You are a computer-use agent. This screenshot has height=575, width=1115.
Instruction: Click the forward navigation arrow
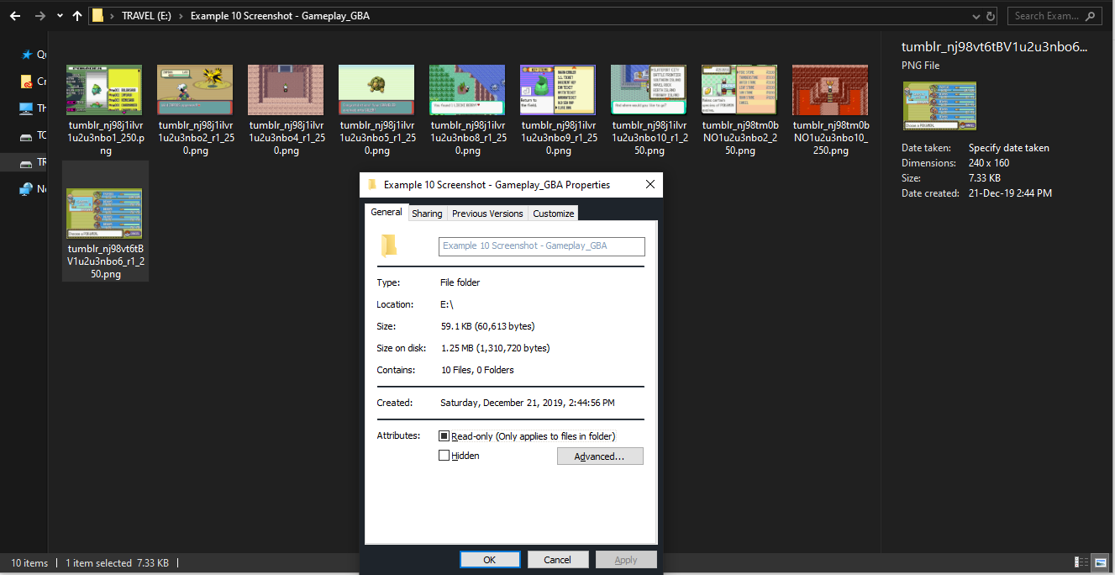(39, 16)
